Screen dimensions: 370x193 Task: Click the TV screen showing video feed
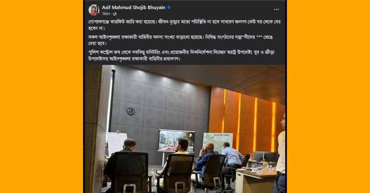pos(176,141)
